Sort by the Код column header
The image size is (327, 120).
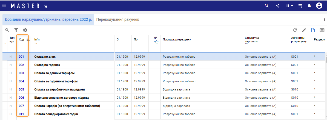pyautogui.click(x=21, y=40)
